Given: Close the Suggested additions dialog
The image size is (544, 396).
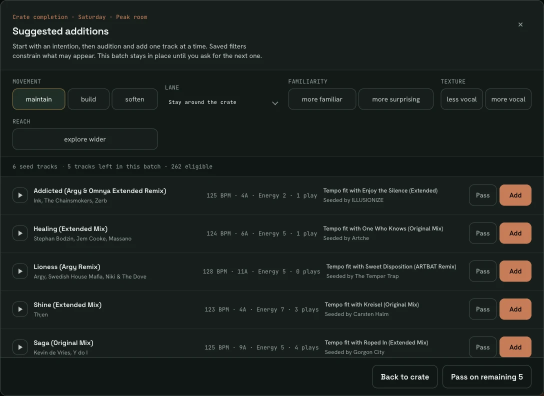Looking at the screenshot, I should [520, 24].
